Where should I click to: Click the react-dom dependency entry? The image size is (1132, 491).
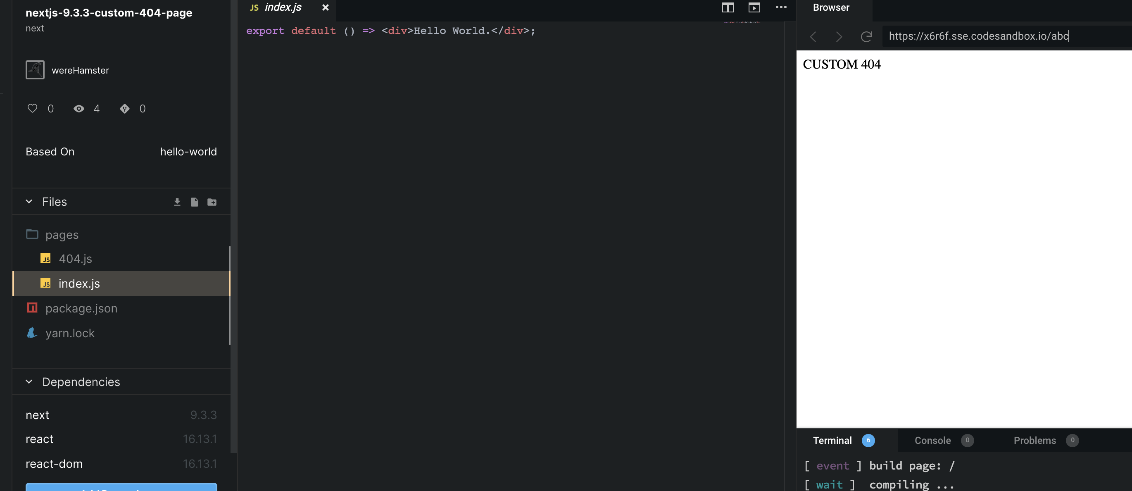click(x=121, y=464)
